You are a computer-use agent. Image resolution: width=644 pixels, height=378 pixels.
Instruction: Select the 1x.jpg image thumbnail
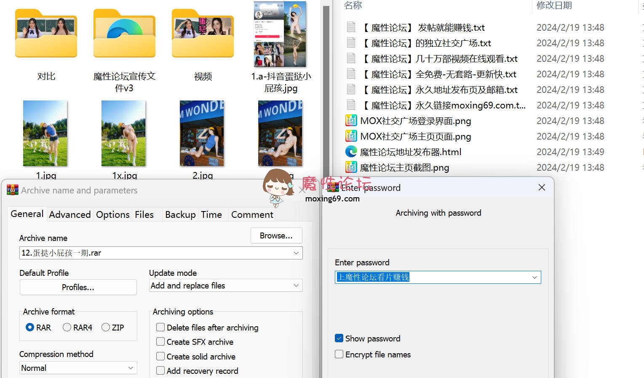click(123, 133)
